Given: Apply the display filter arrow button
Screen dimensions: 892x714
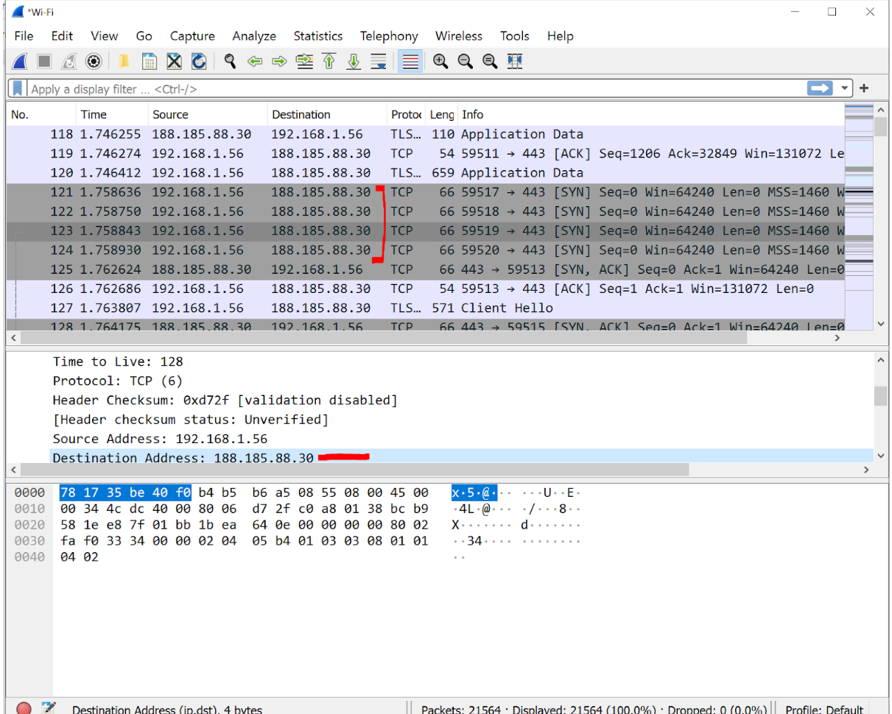Looking at the screenshot, I should (820, 88).
